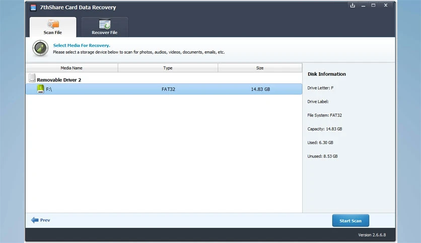Viewport: 421px width, 243px height.
Task: Sort by Media Name column header
Action: click(72, 68)
